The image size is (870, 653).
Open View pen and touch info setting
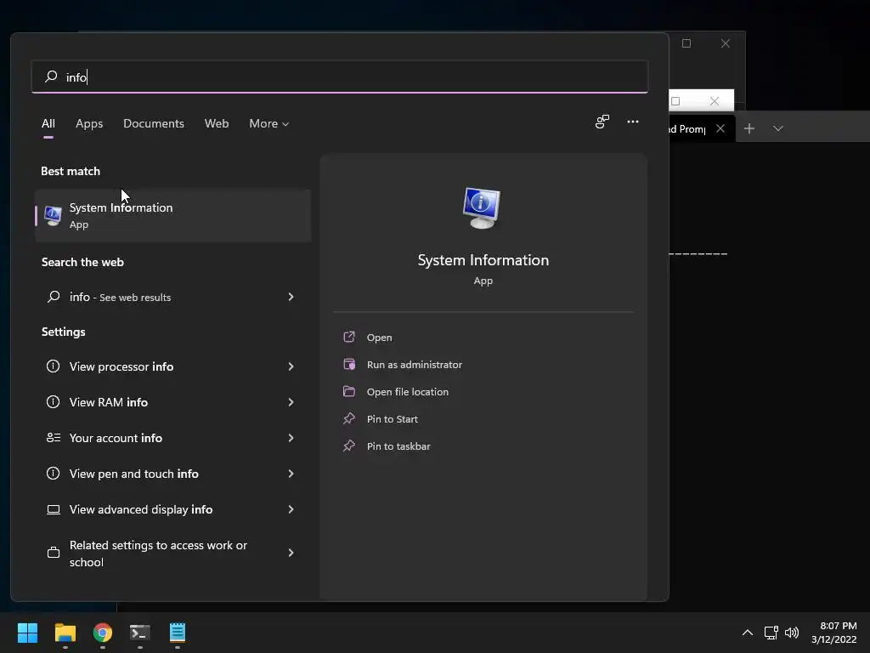click(x=172, y=474)
